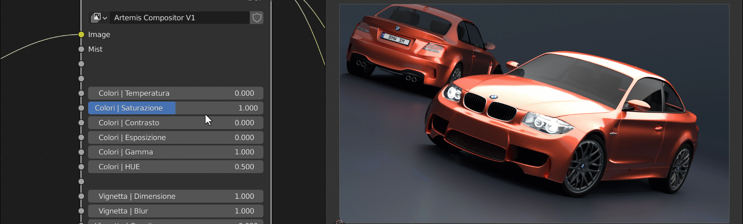Open the node group browse dropdown
This screenshot has width=743, height=224.
[99, 18]
